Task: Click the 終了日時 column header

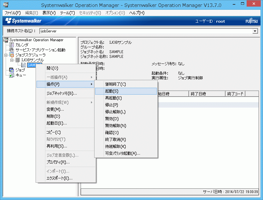Action: pos(207,94)
